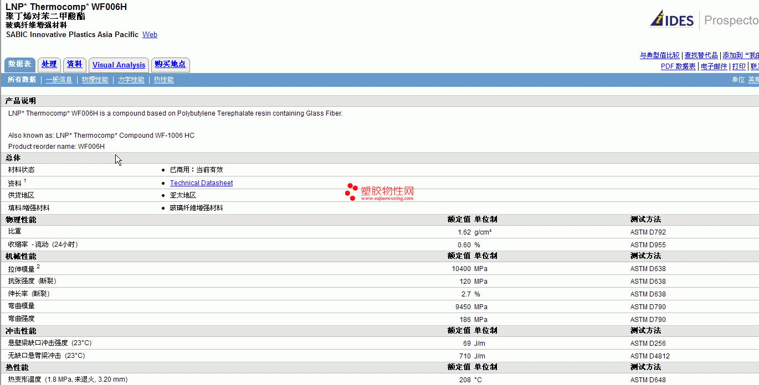Viewport: 759px width, 385px height.
Task: Click the 弯曲强度 row label
Action: 22,319
